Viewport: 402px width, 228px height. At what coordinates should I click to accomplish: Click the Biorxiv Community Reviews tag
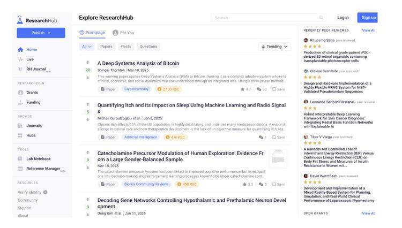point(146,184)
